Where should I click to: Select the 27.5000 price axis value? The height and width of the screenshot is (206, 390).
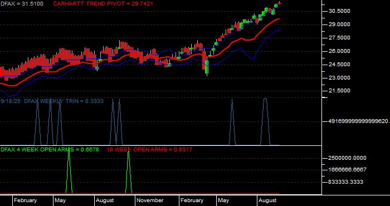coord(339,38)
